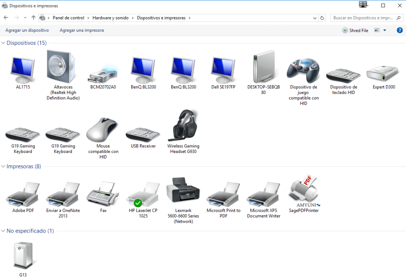This screenshot has height=279, width=406.
Task: Open the blue Help question mark
Action: pyautogui.click(x=400, y=30)
